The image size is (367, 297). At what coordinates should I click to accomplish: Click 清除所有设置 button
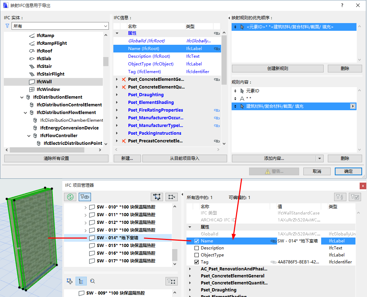click(56, 158)
